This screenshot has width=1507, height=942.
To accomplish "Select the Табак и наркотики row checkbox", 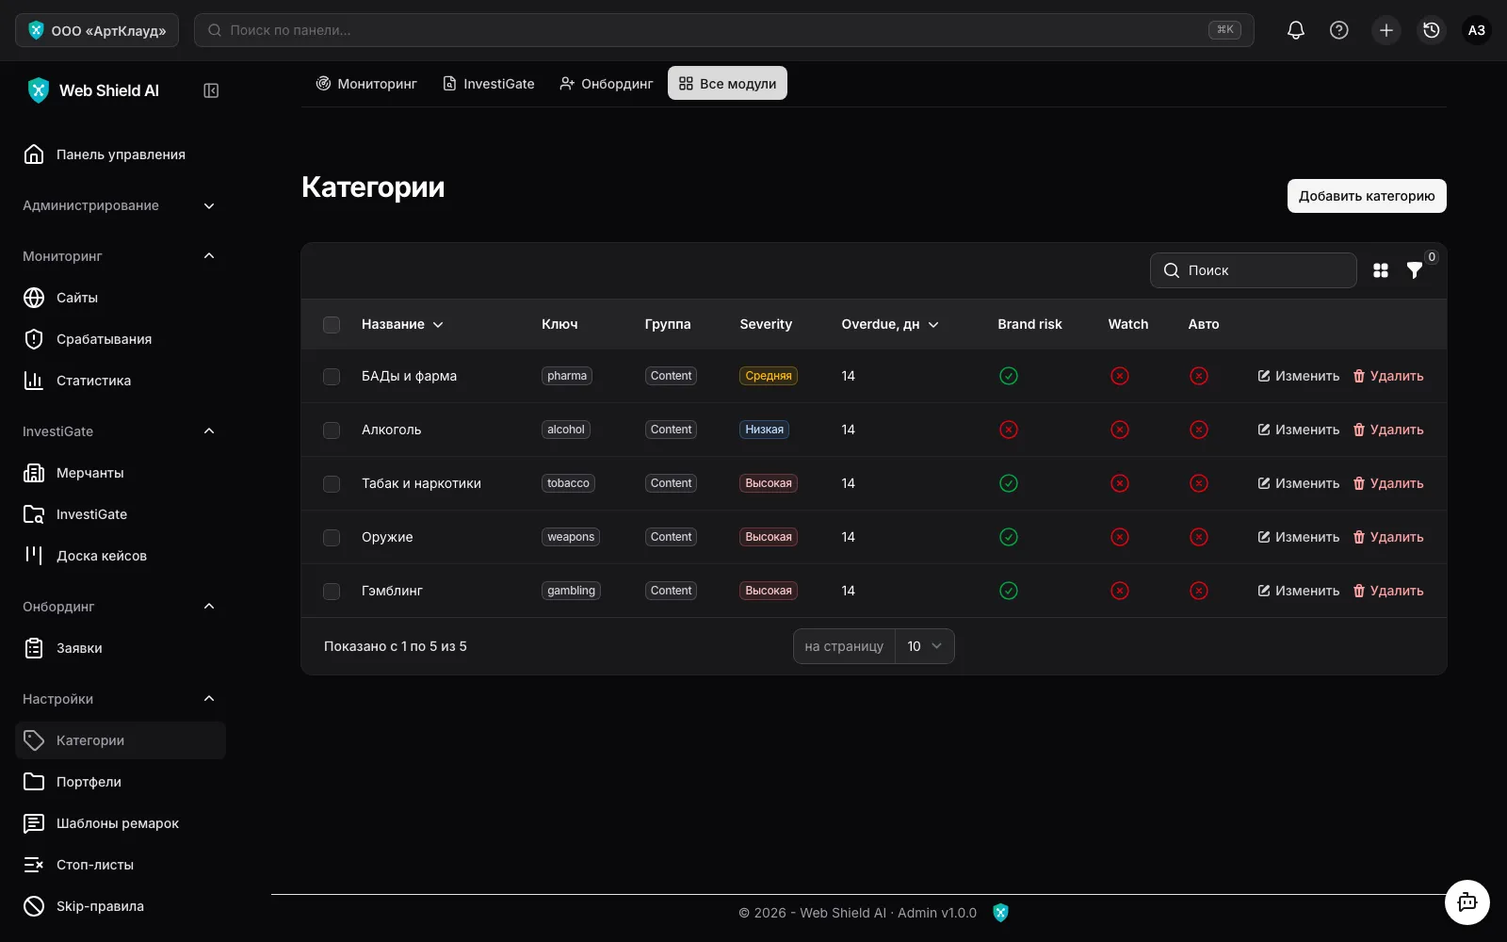I will (x=332, y=484).
